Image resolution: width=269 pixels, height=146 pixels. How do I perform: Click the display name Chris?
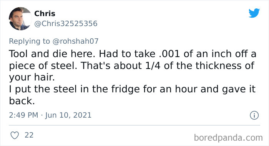point(45,13)
